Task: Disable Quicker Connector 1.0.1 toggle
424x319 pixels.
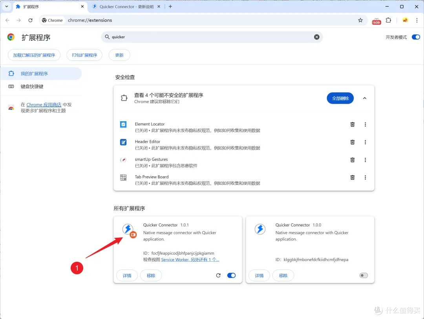Action: (232, 275)
